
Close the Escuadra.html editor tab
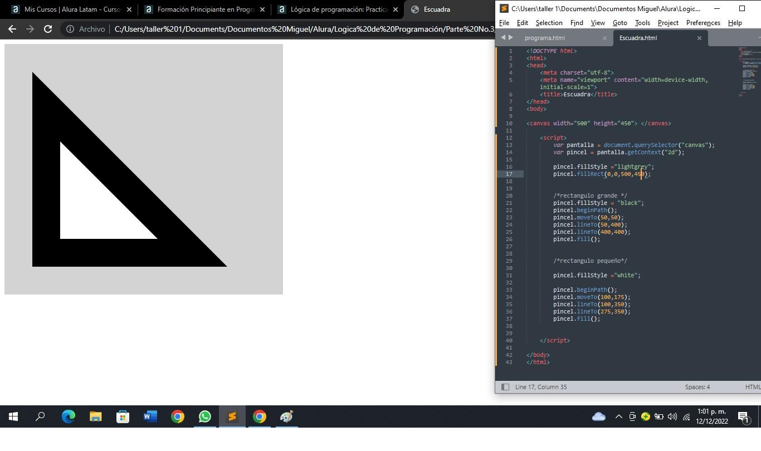click(x=699, y=38)
